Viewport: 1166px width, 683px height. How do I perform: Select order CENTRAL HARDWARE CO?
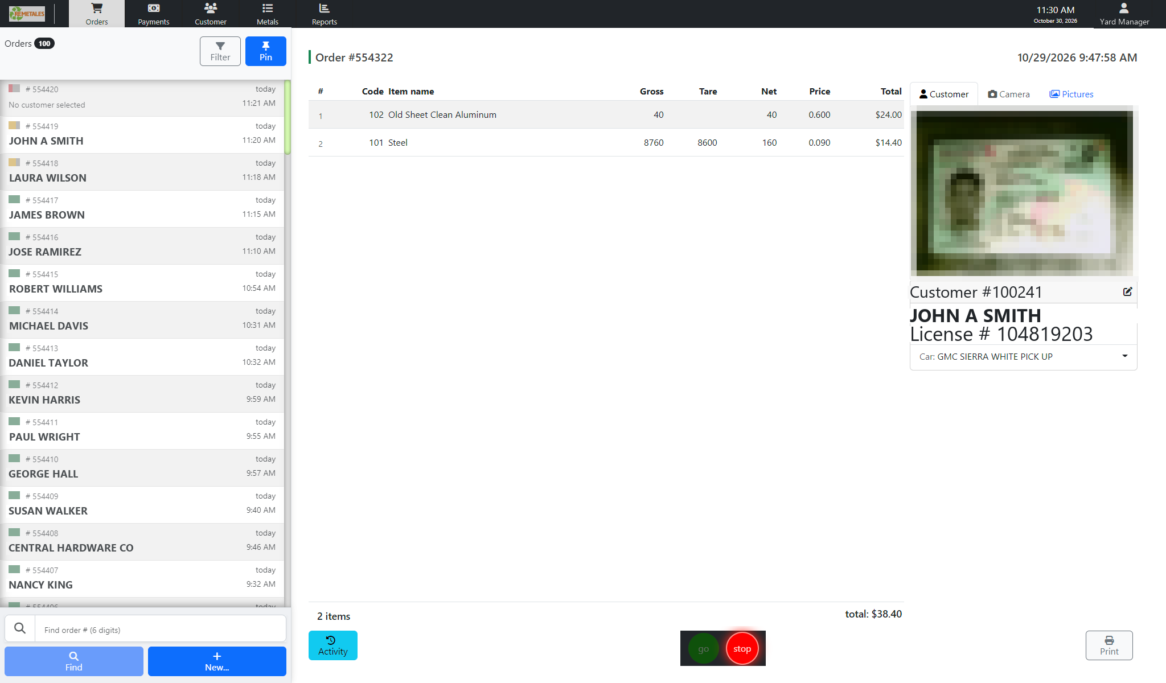coord(142,542)
